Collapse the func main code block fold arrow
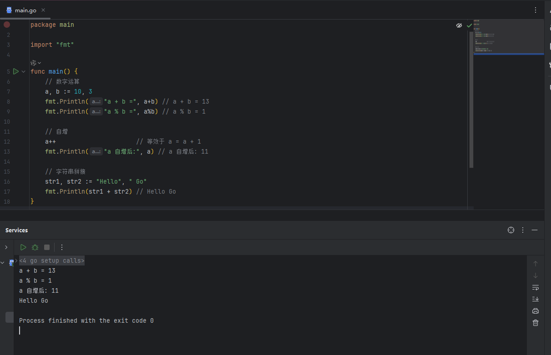 click(x=24, y=71)
